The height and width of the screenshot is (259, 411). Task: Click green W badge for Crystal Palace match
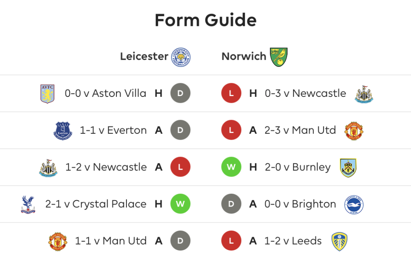pos(180,204)
